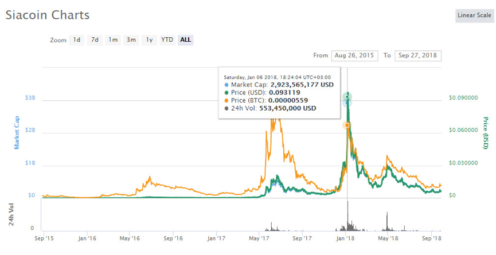The width and height of the screenshot is (496, 255).
Task: Edit the To date field Sep 27, 2018
Action: 417,56
